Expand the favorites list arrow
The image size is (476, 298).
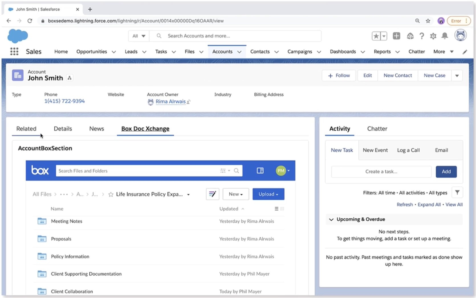coord(384,36)
